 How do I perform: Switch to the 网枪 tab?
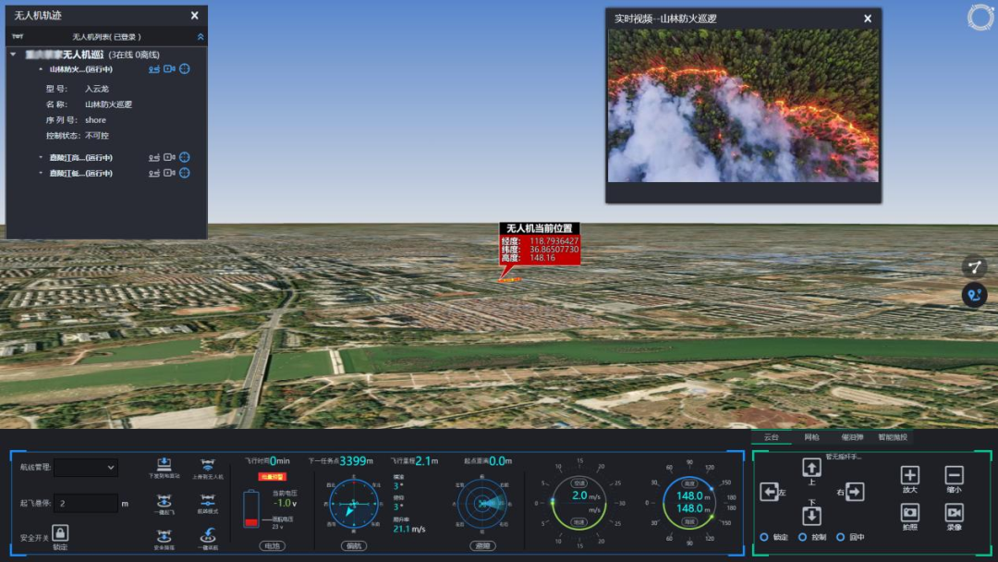click(811, 437)
